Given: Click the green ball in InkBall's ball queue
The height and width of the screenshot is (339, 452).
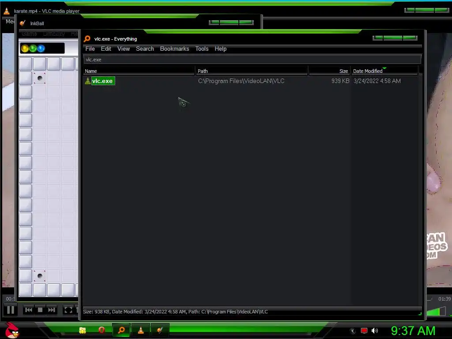Looking at the screenshot, I should point(33,49).
